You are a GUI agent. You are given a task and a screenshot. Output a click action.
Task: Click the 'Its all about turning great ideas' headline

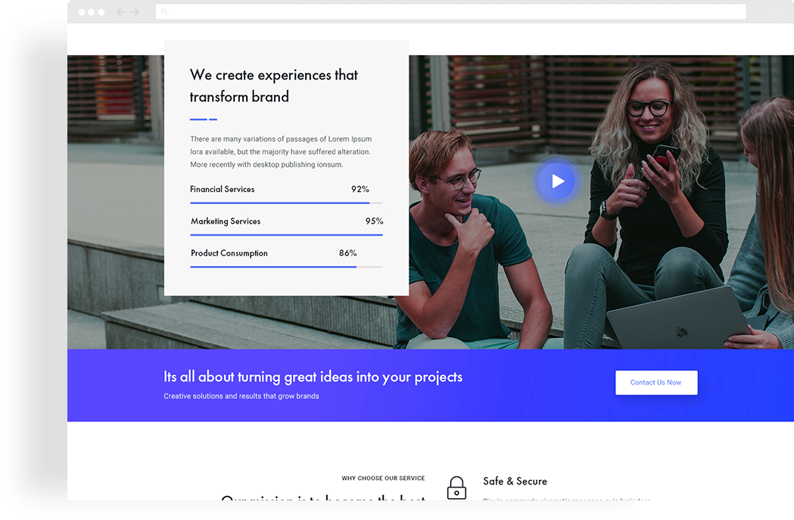(x=313, y=377)
